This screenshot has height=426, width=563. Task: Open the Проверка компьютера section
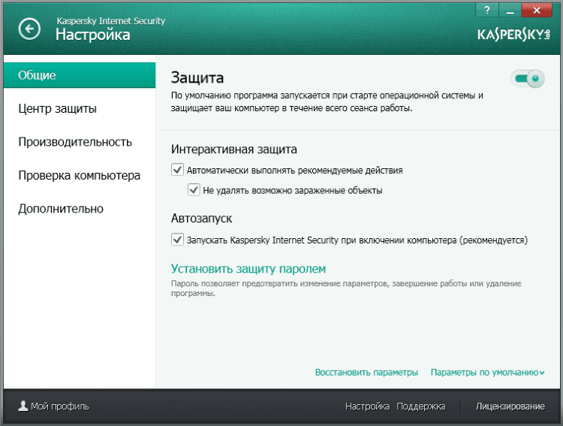pos(80,175)
